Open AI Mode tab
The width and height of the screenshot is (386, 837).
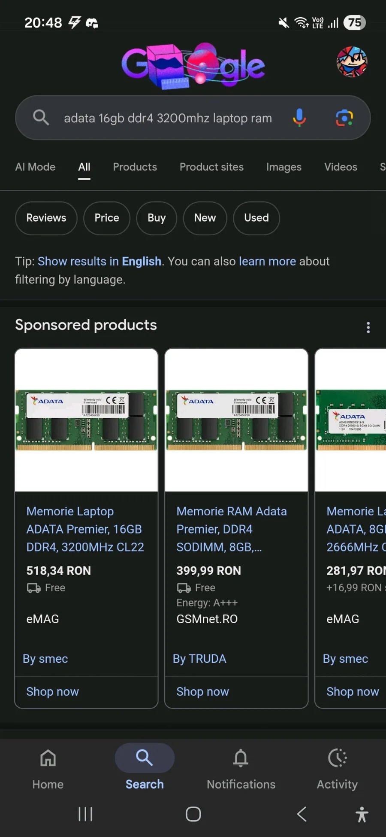pyautogui.click(x=35, y=167)
